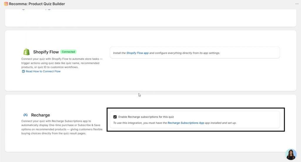Click the Shopify Flow shopping bag icon

(26, 52)
